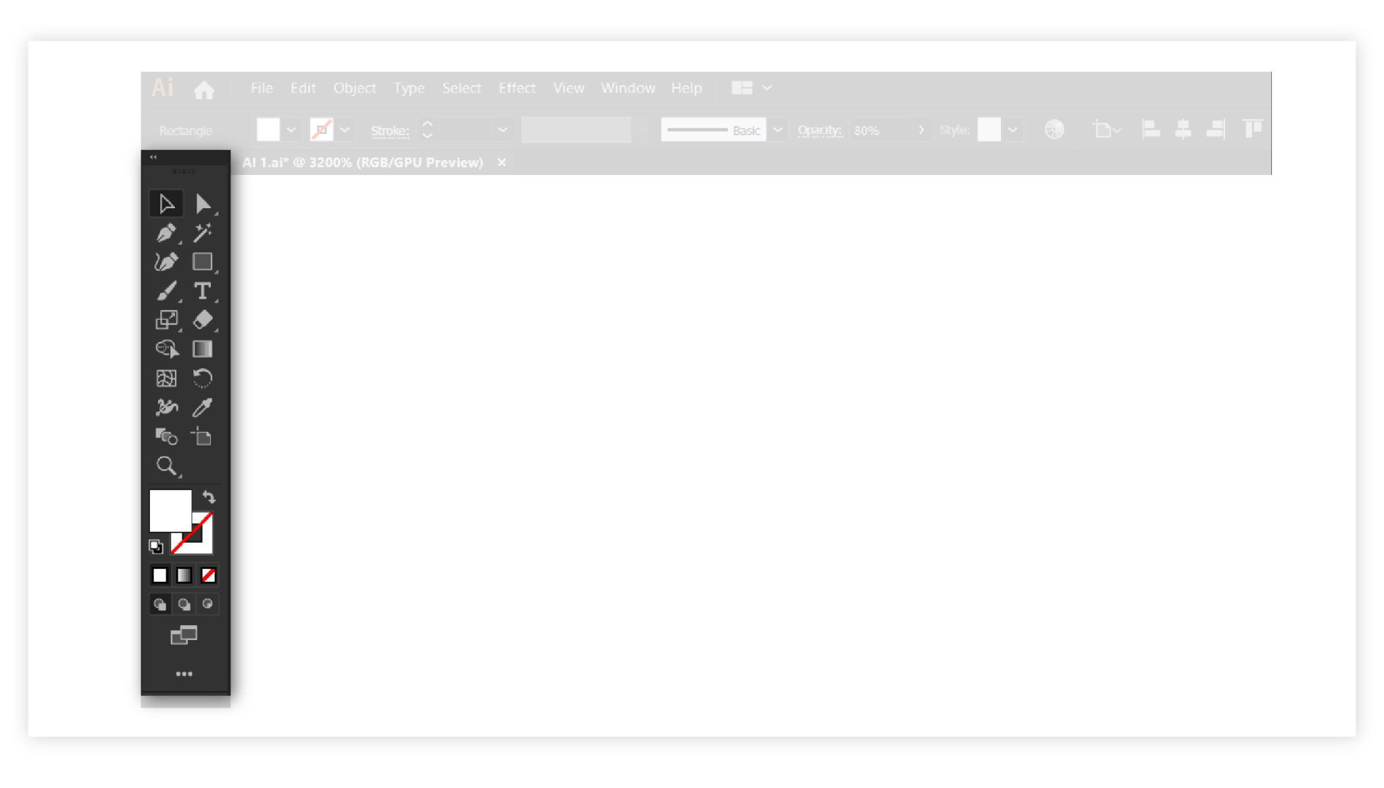The height and width of the screenshot is (788, 1384).
Task: Select the Rectangle tool
Action: [x=203, y=262]
